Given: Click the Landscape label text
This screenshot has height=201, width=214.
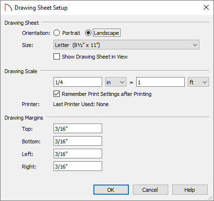Looking at the screenshot, I should point(107,33).
